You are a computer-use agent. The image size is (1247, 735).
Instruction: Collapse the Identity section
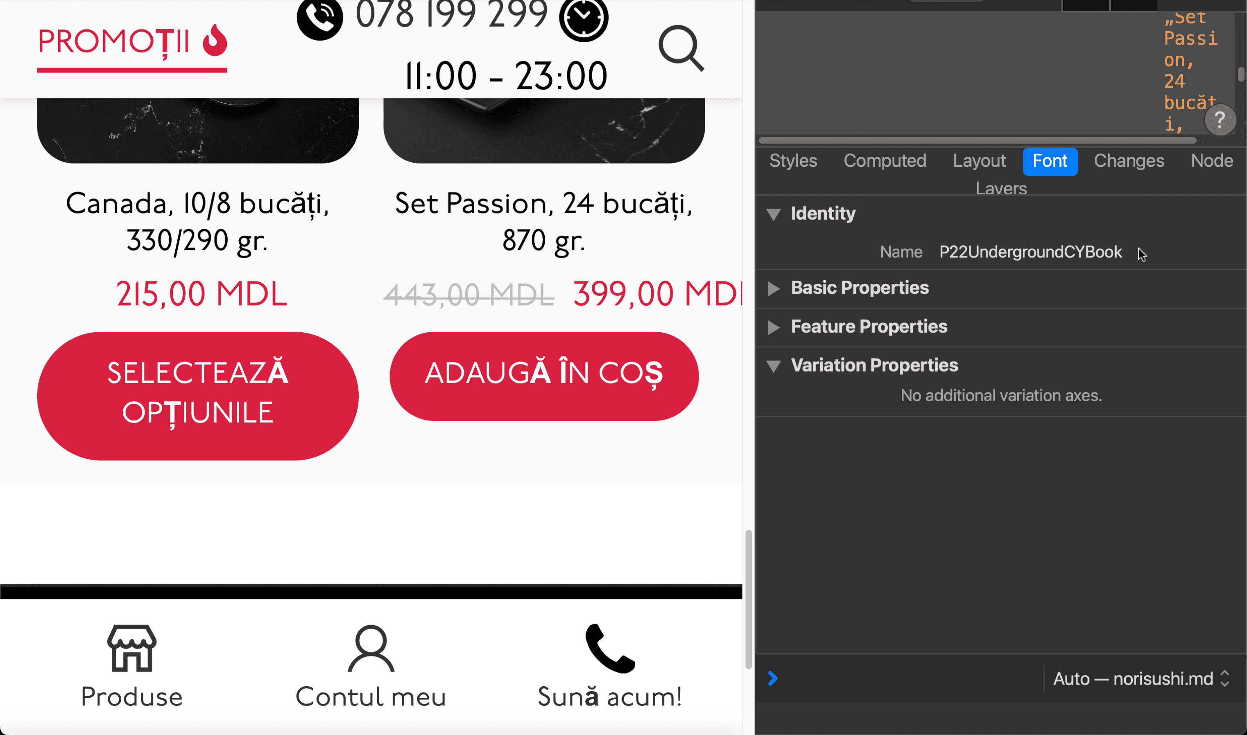coord(773,213)
